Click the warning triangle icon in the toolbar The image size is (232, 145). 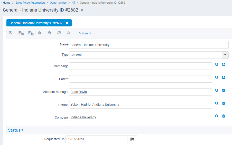click(69, 33)
